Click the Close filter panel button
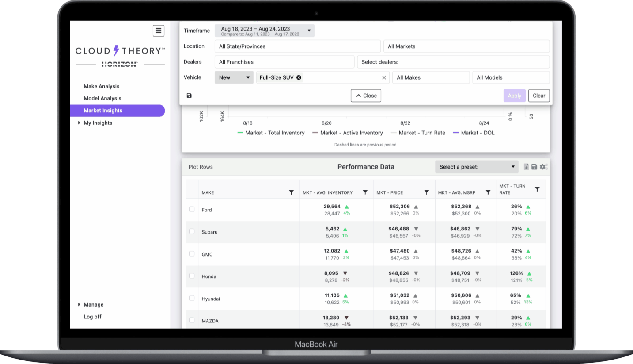The height and width of the screenshot is (364, 633). pyautogui.click(x=366, y=96)
